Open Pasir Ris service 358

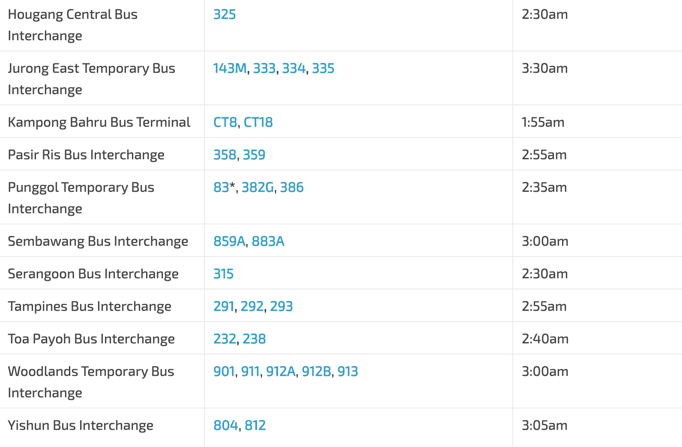[224, 155]
